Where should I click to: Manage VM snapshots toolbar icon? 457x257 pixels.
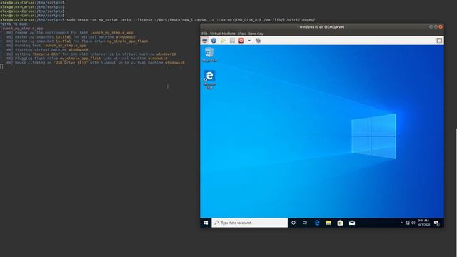[258, 41]
